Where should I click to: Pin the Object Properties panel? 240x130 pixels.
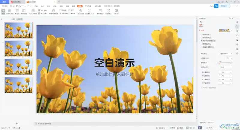click(229, 18)
